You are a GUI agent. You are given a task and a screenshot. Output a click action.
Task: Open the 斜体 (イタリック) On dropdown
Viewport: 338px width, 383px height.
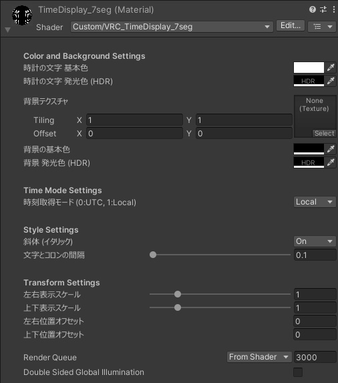tap(315, 241)
